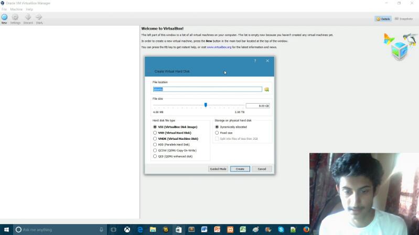Select VDI (VirtualBox Disk Image) type
The width and height of the screenshot is (419, 235).
(x=175, y=127)
